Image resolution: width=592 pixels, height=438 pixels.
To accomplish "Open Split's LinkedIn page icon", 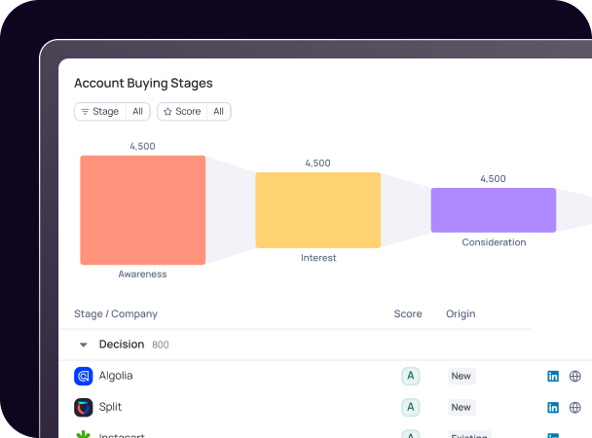I will point(553,408).
